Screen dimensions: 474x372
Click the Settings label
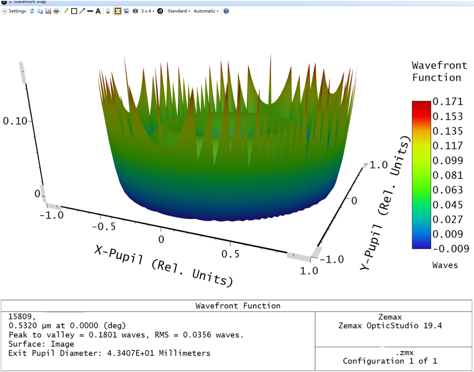17,11
